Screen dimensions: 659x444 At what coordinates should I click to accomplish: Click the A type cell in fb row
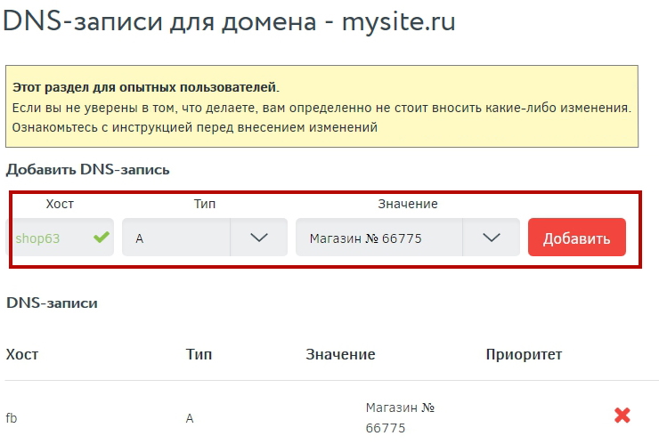point(190,417)
